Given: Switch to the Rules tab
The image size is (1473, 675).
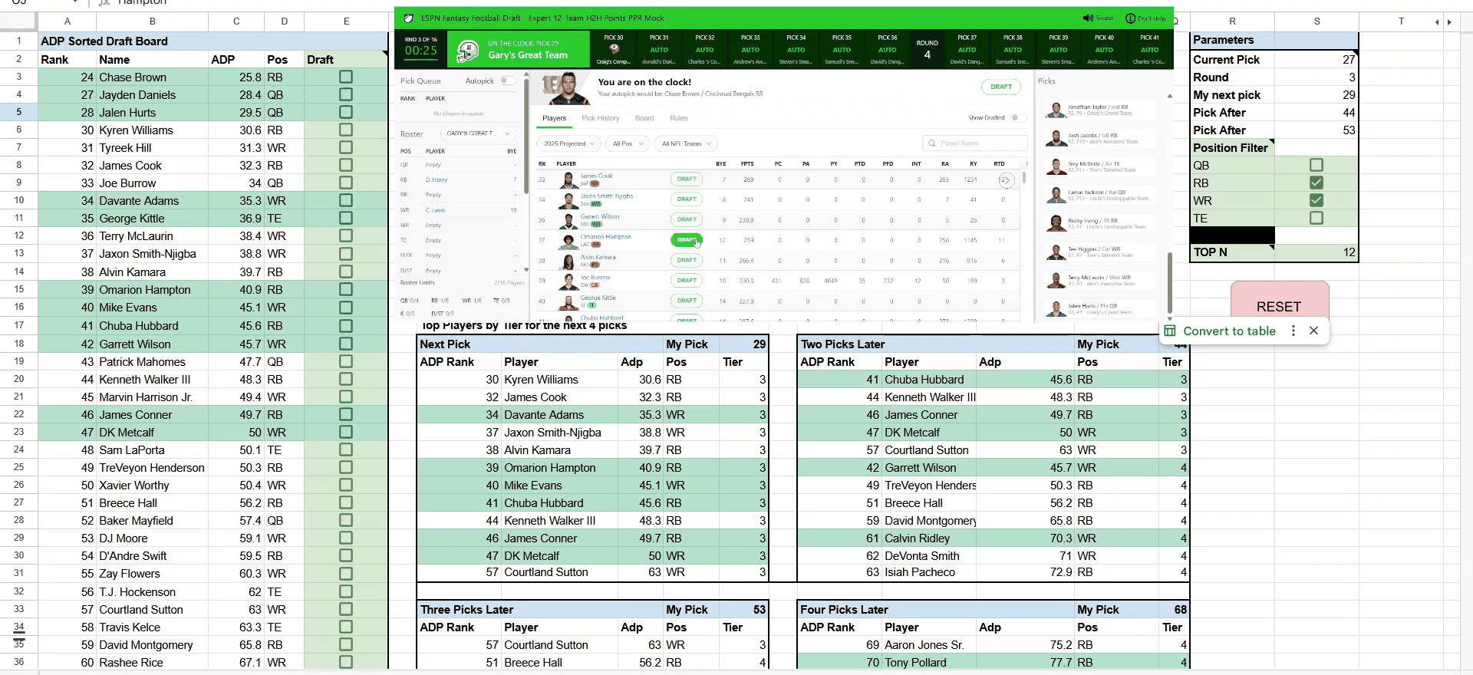Looking at the screenshot, I should [679, 118].
